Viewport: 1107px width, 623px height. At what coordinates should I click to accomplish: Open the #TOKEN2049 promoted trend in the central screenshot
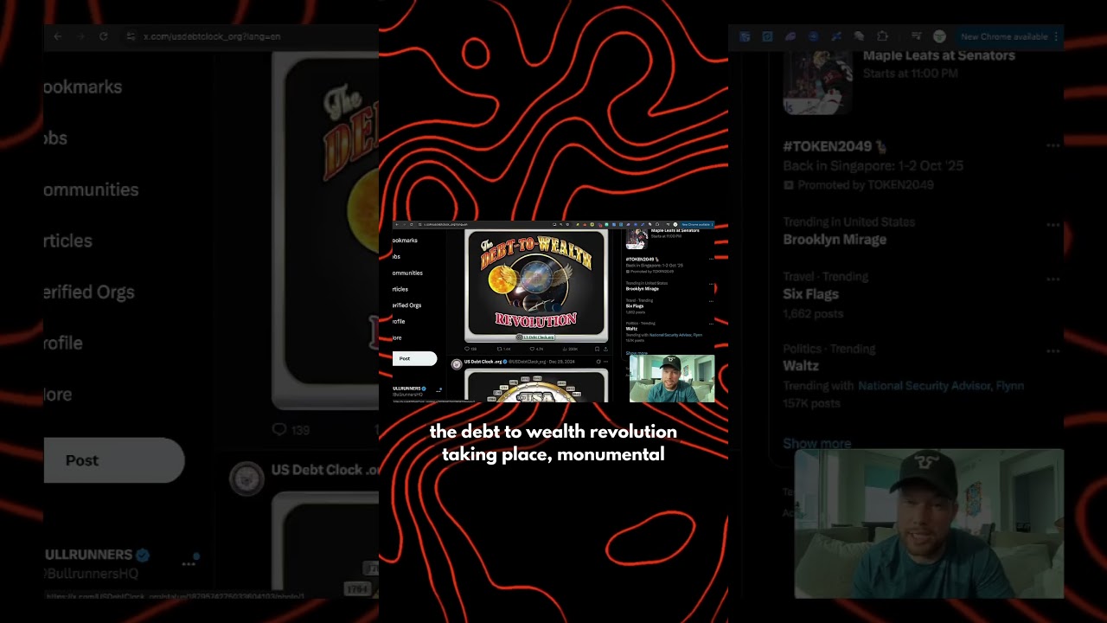point(666,265)
